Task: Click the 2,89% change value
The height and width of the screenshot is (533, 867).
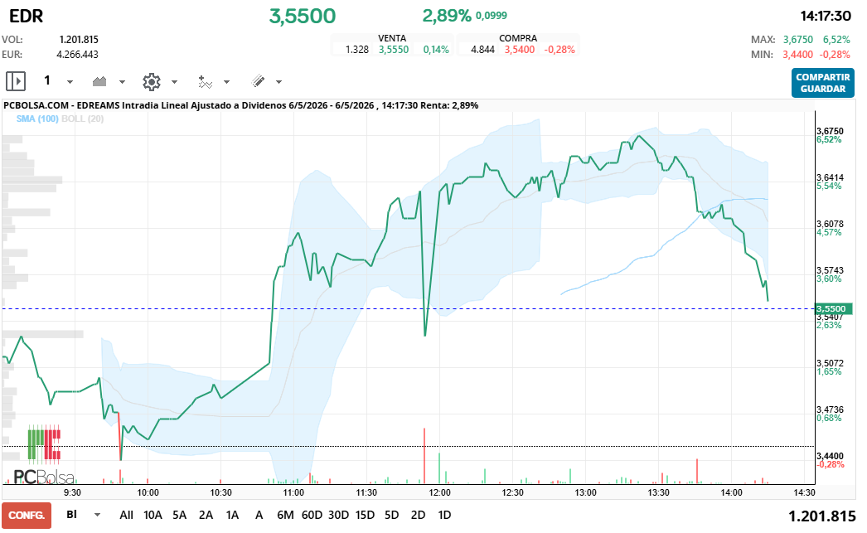Action: [447, 16]
